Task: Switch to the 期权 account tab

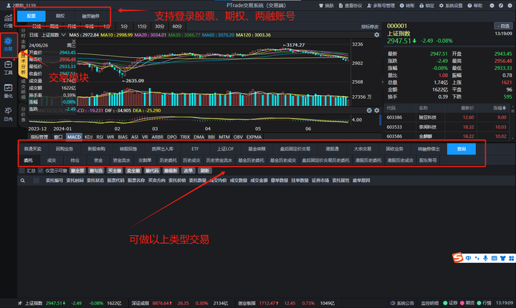Action: pyautogui.click(x=59, y=15)
